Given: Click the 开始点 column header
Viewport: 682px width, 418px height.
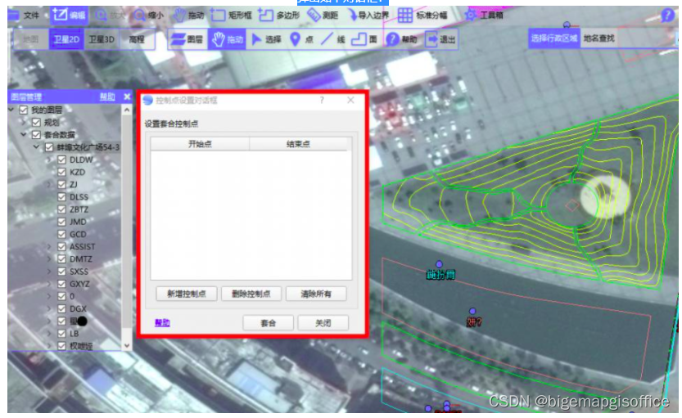Looking at the screenshot, I should tap(200, 144).
